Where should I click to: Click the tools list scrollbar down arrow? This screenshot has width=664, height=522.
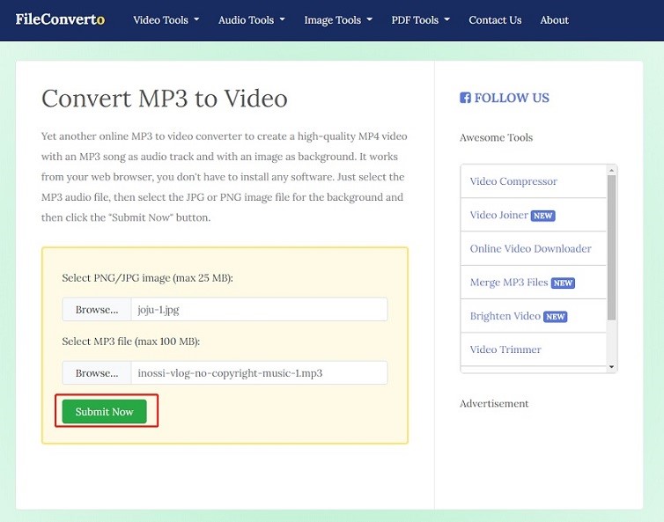611,367
